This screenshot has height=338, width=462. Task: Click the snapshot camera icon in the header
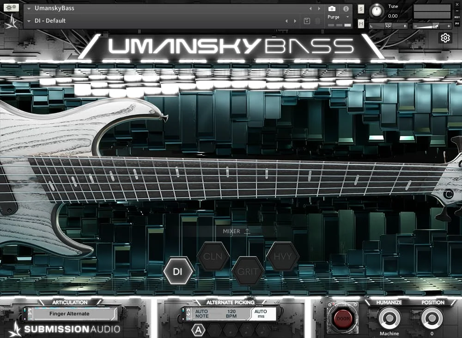332,8
